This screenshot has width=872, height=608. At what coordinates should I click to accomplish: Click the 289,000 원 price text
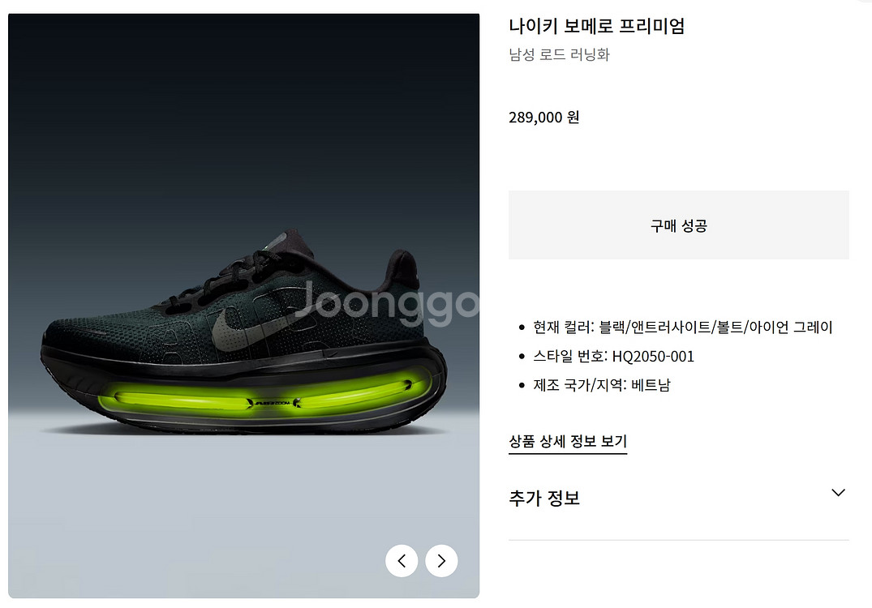coord(544,118)
